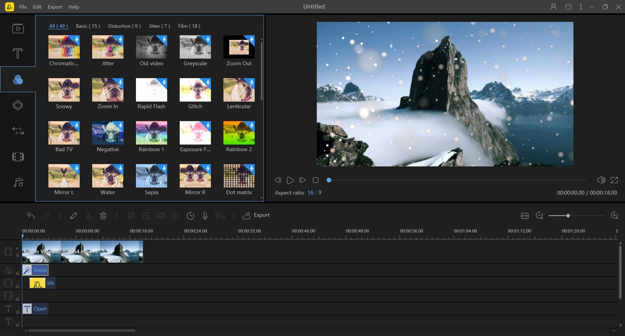Click the voiceover microphone icon
The image size is (625, 336).
[205, 216]
